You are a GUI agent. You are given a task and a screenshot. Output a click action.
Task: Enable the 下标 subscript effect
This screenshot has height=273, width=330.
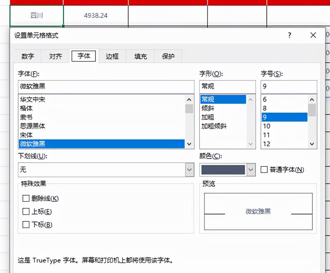(x=26, y=225)
